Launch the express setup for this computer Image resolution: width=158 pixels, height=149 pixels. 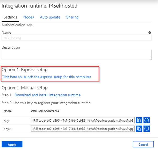point(46,77)
